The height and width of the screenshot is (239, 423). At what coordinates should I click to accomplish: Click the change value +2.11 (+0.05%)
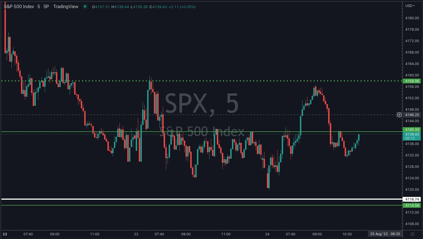click(182, 7)
